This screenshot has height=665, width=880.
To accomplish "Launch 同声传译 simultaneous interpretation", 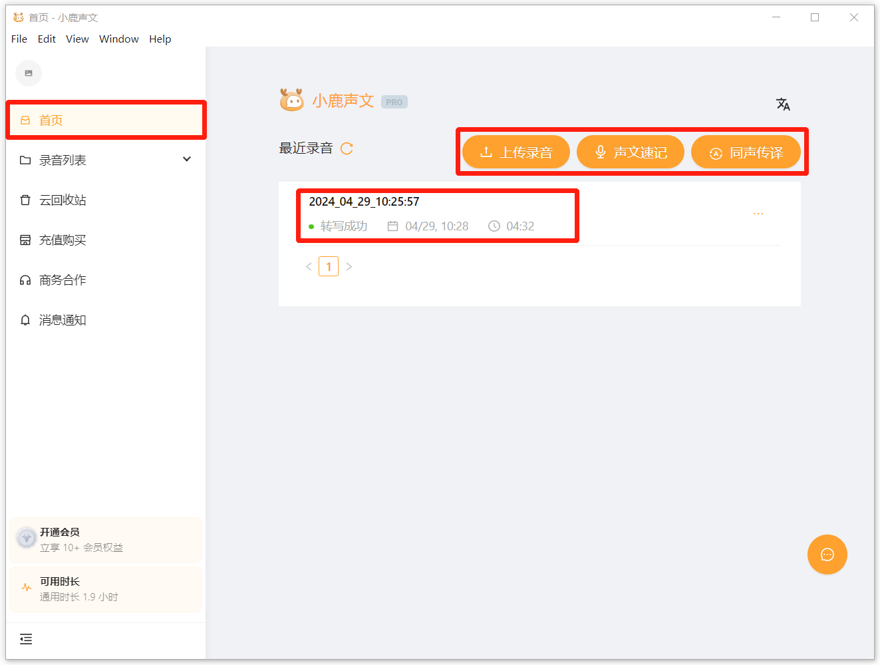I will [746, 152].
